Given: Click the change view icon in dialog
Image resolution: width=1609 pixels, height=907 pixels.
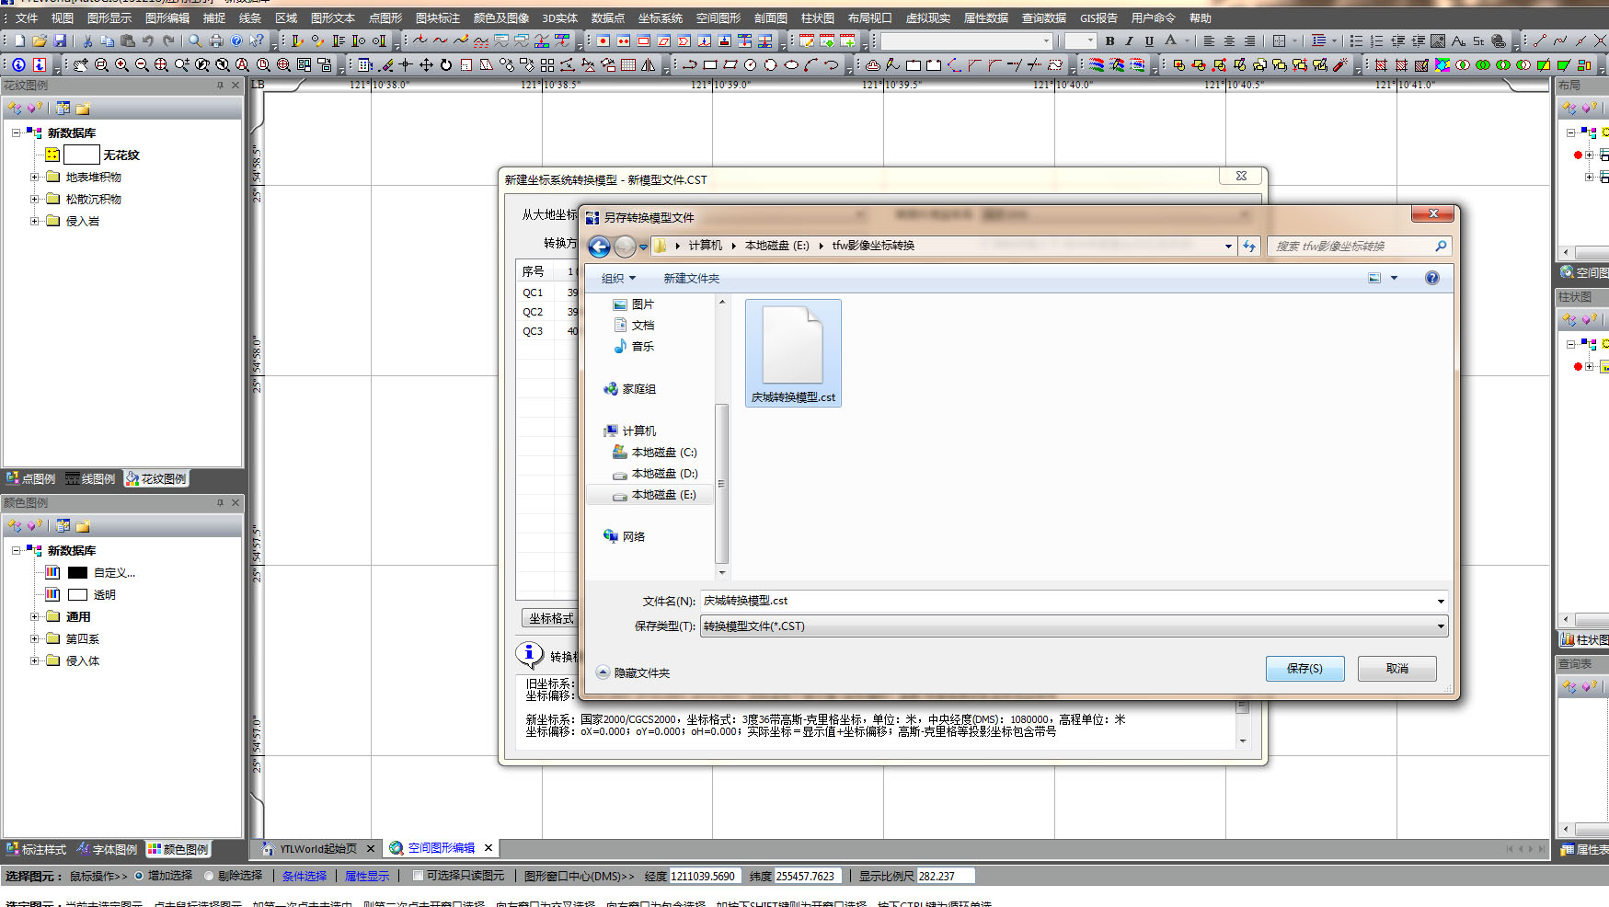Looking at the screenshot, I should pyautogui.click(x=1374, y=278).
